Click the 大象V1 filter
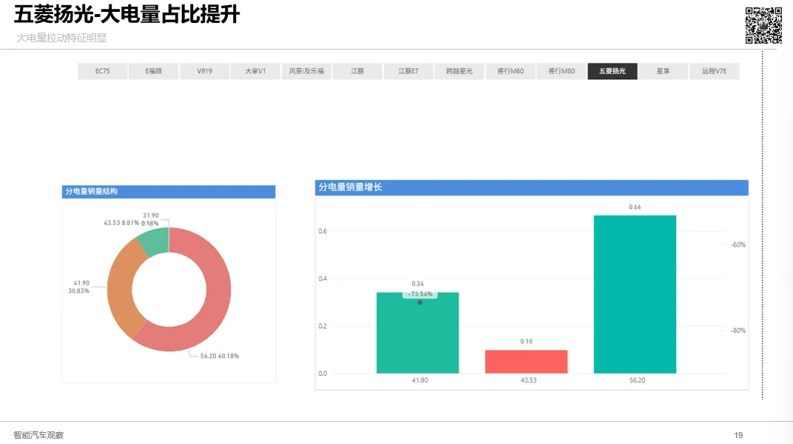 point(255,71)
